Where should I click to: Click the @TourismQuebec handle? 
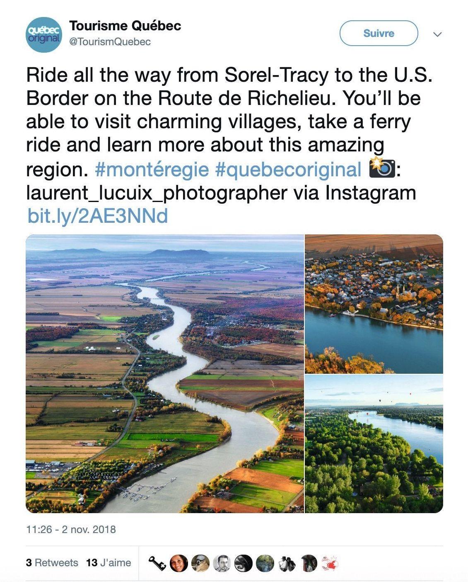coord(110,42)
